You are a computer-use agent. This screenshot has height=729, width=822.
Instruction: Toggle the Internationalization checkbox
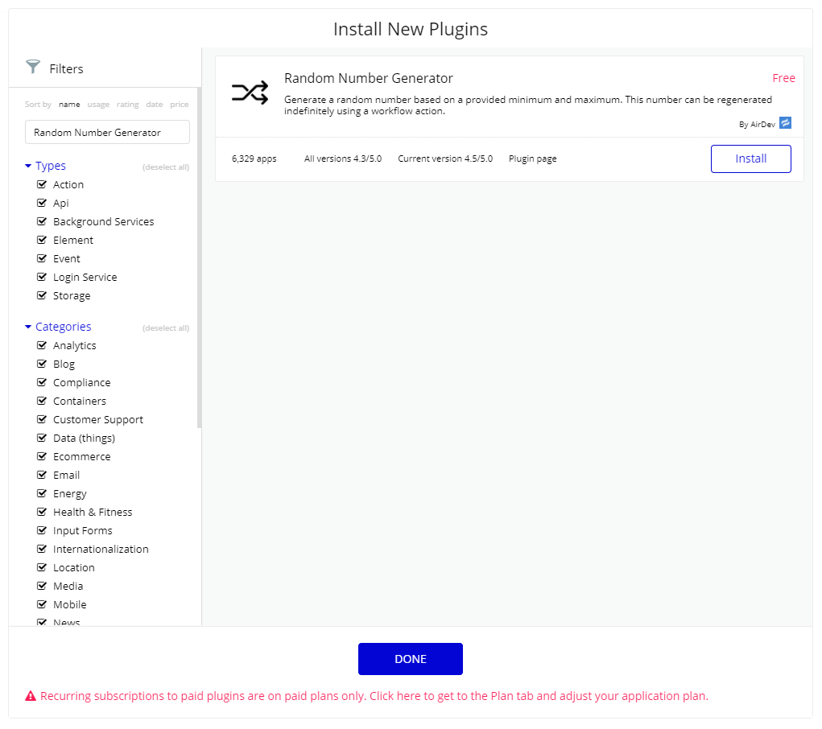(x=42, y=550)
